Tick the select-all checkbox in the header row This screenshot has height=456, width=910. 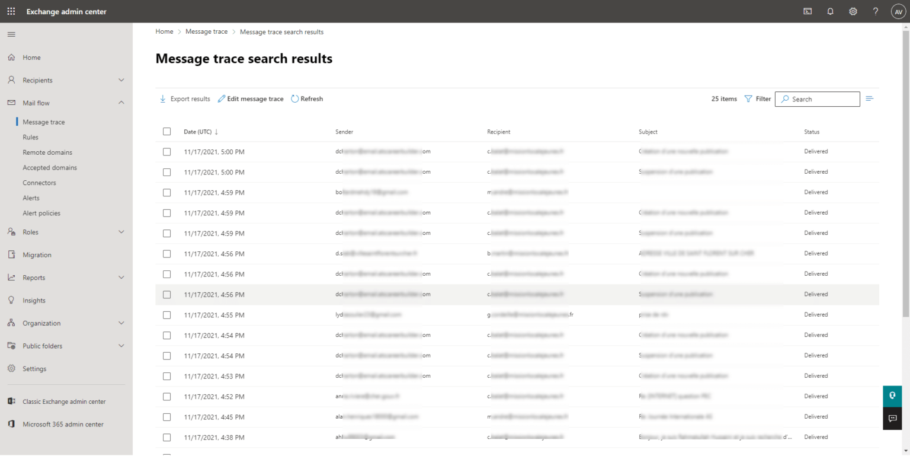click(166, 132)
